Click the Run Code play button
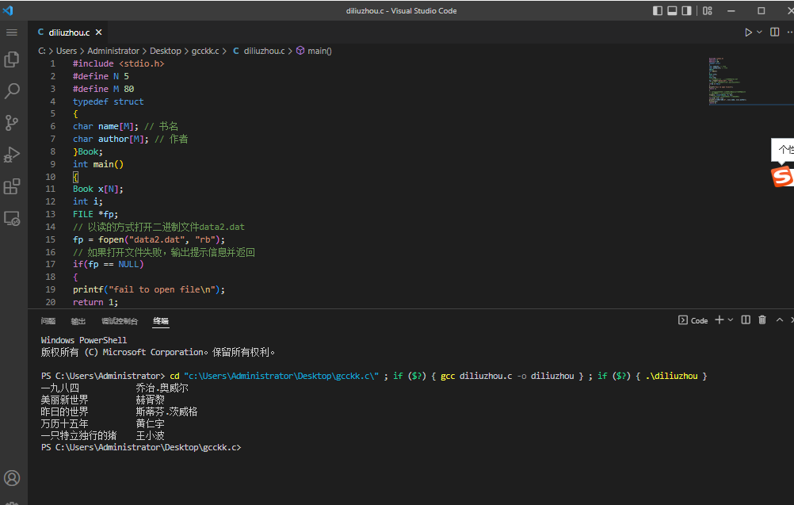794x505 pixels. coord(748,33)
